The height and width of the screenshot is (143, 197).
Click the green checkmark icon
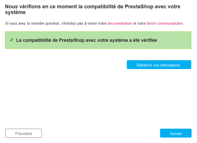point(11,40)
